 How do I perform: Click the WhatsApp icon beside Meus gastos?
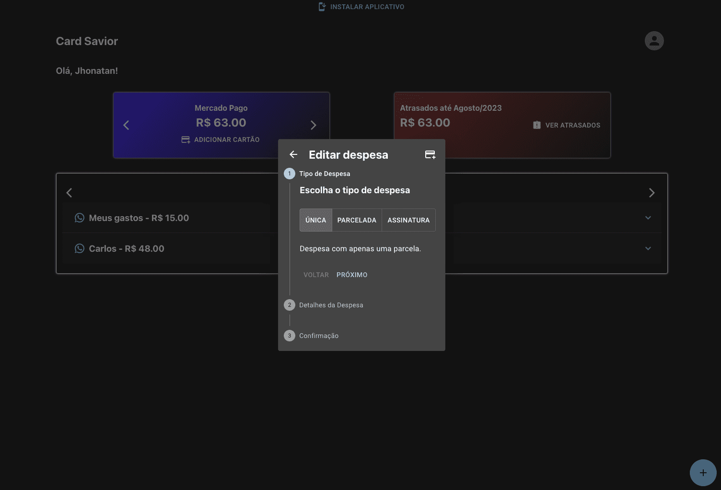80,218
